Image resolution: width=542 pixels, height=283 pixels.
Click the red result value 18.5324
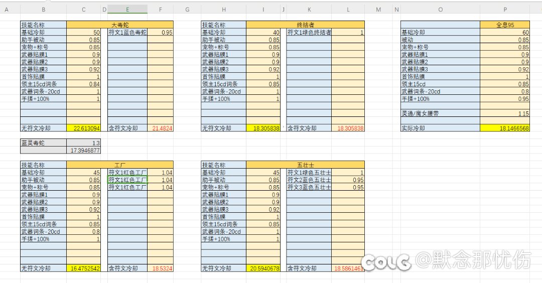tap(161, 268)
